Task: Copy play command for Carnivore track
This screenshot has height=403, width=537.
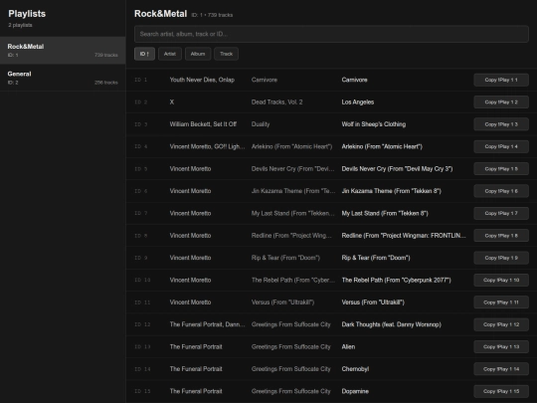Action: pos(501,80)
